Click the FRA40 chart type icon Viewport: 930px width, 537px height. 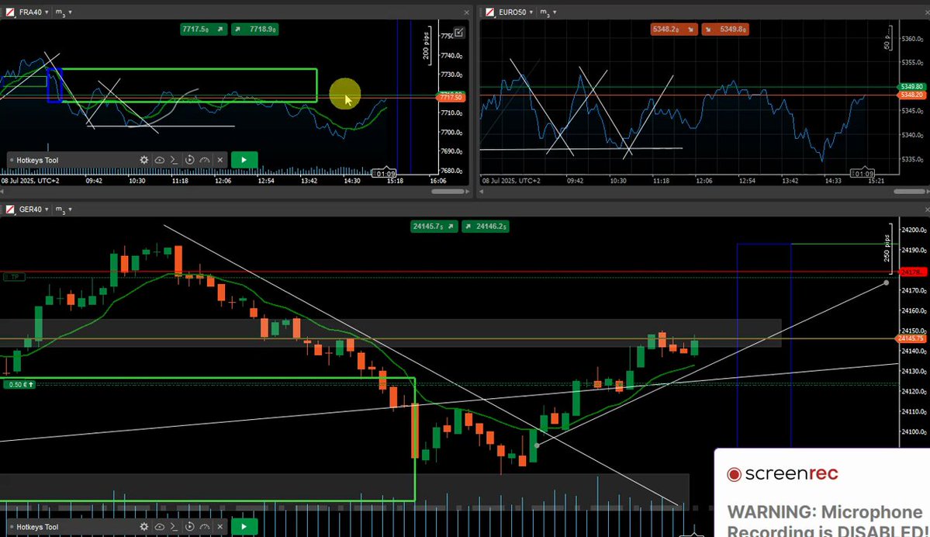tap(10, 12)
